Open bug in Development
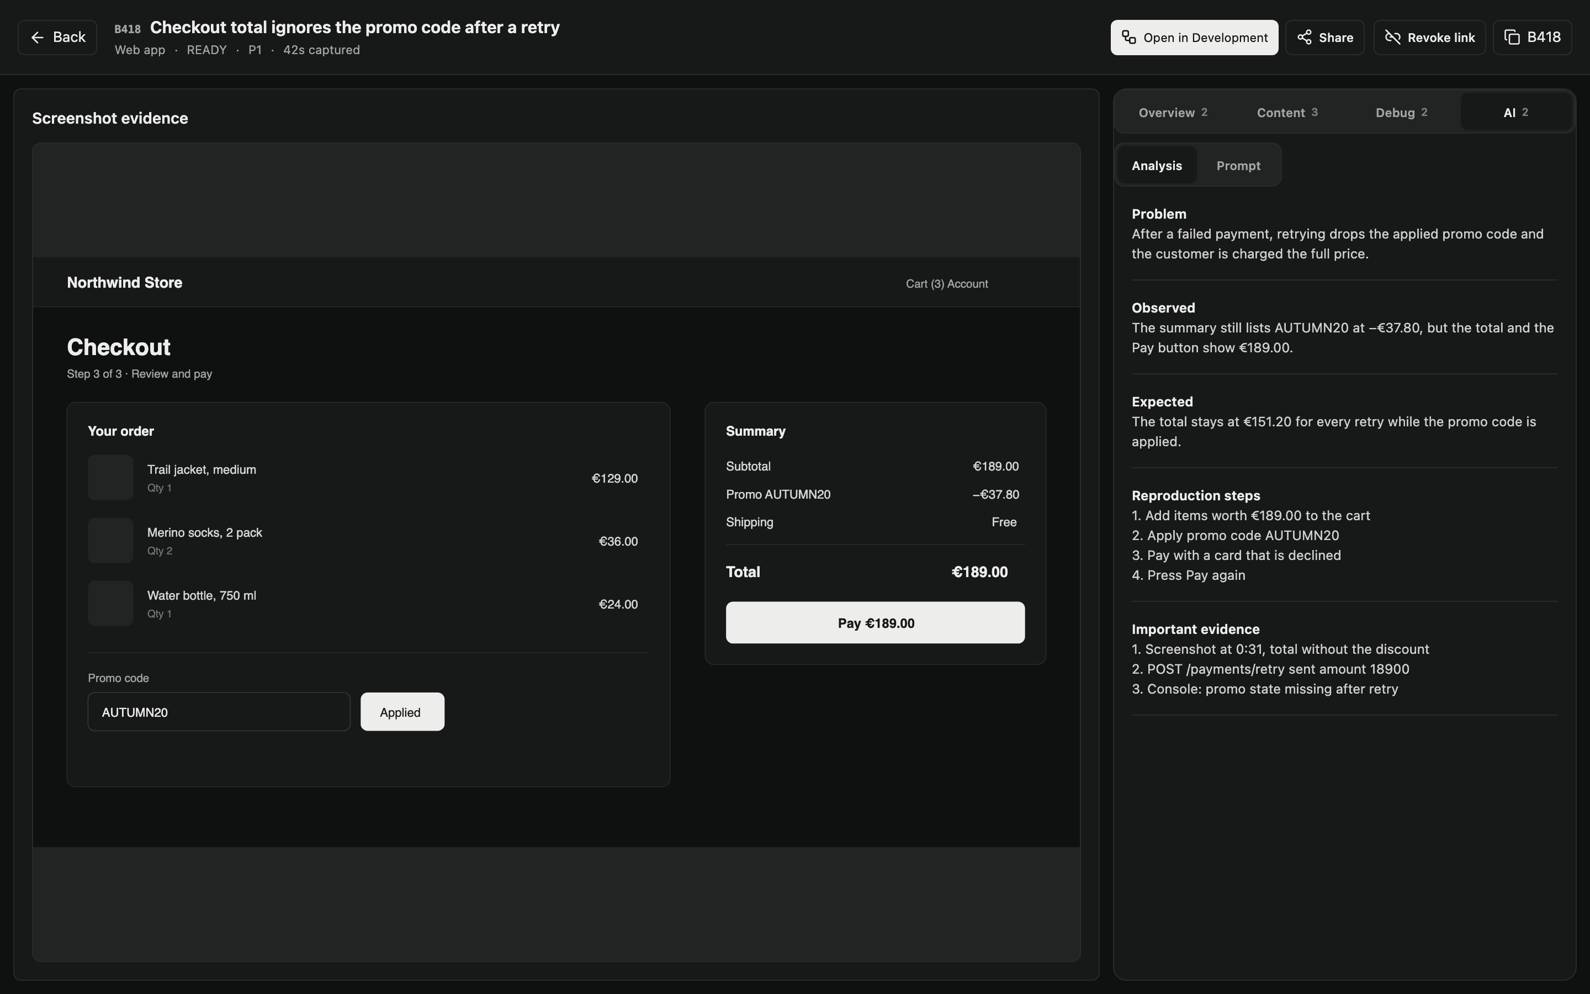 [1194, 38]
